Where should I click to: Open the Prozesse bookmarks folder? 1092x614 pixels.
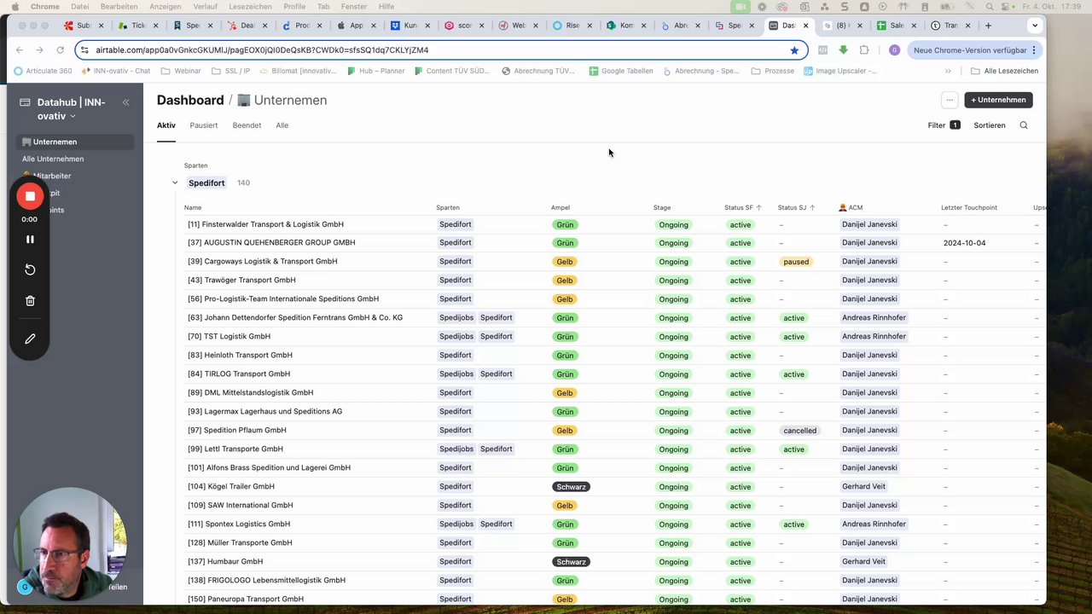(x=772, y=71)
